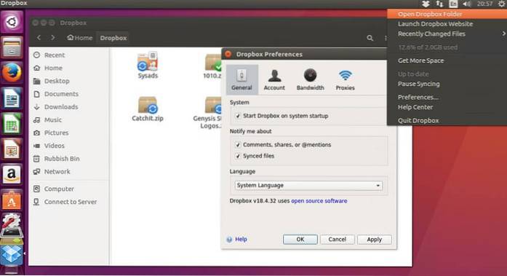Image resolution: width=507 pixels, height=276 pixels.
Task: Toggle Comments, shares, or @mentions notifications
Action: tap(238, 145)
